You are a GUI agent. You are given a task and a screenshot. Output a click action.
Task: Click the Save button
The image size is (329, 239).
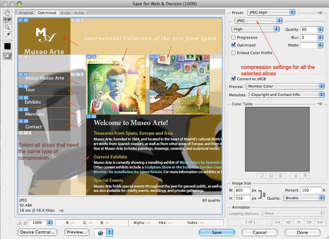tap(217, 232)
